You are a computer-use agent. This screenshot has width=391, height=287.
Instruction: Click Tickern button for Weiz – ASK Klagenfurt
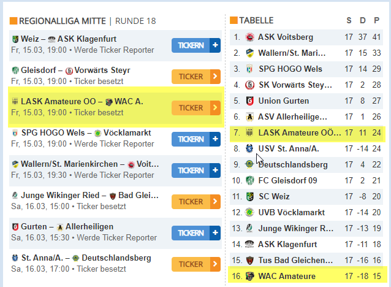coord(195,45)
